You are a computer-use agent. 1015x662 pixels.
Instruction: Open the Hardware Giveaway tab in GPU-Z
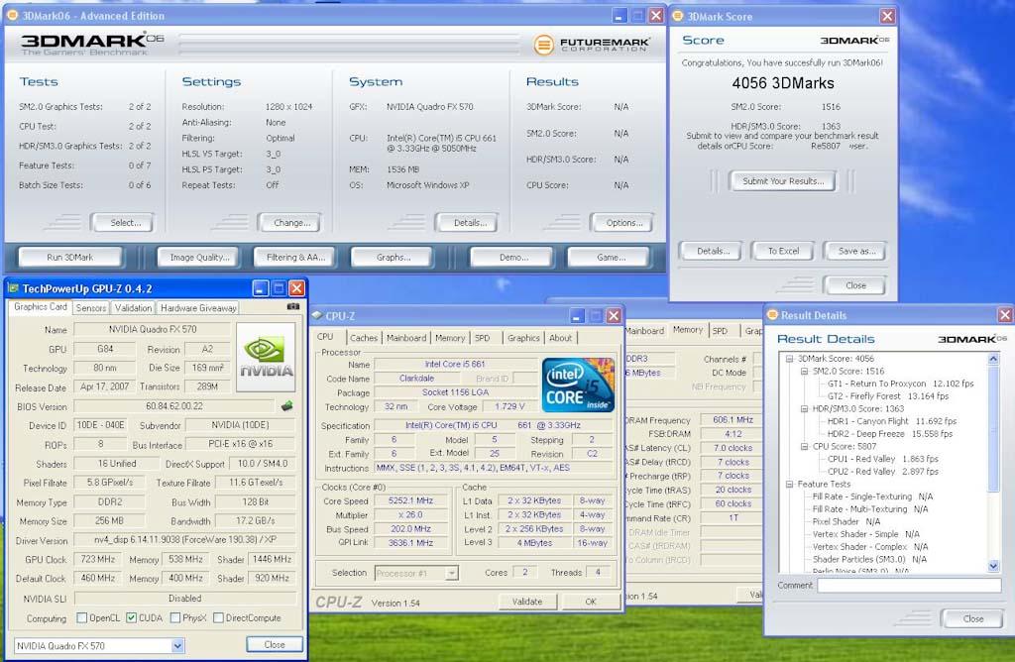point(198,308)
